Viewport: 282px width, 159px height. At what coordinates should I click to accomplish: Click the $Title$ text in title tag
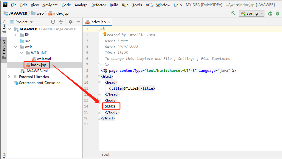click(x=131, y=88)
